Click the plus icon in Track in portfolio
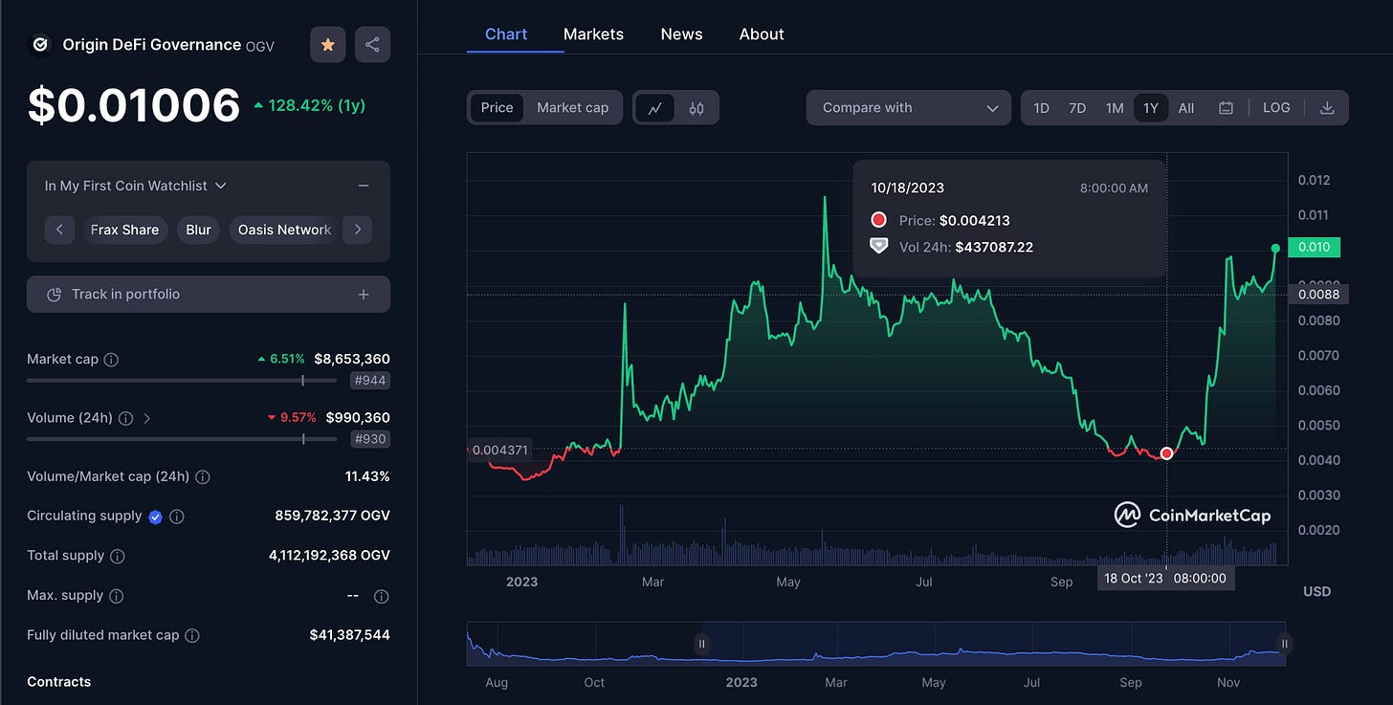 coord(364,295)
